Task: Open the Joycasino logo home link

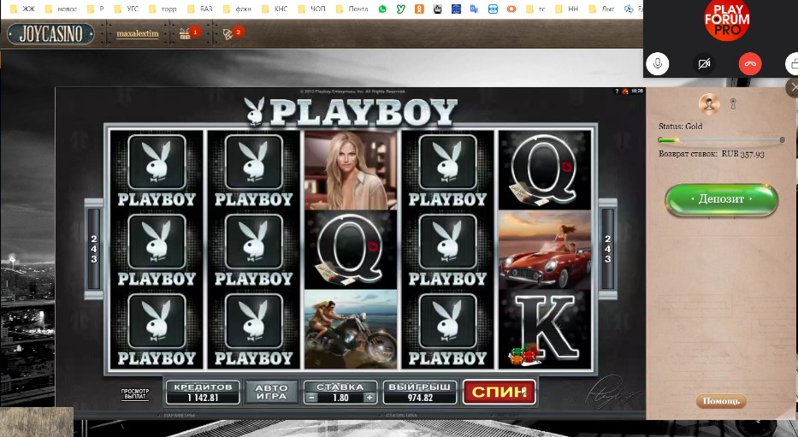Action: pos(51,34)
